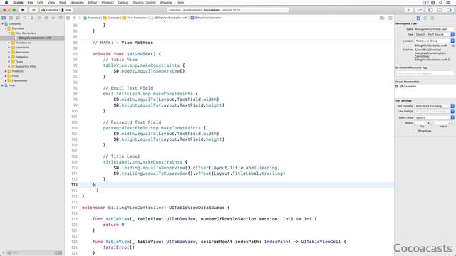Open the Indent Using dropdown
456x256 pixels.
tap(434, 118)
